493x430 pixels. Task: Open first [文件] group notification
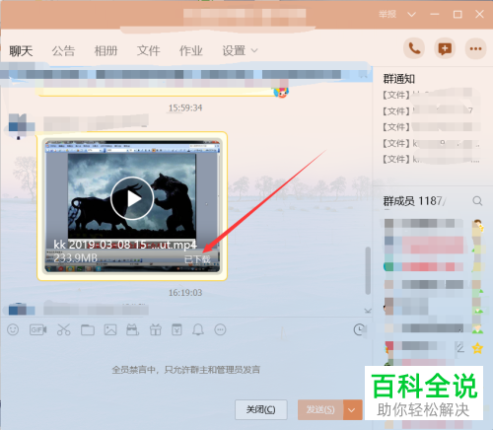(432, 95)
